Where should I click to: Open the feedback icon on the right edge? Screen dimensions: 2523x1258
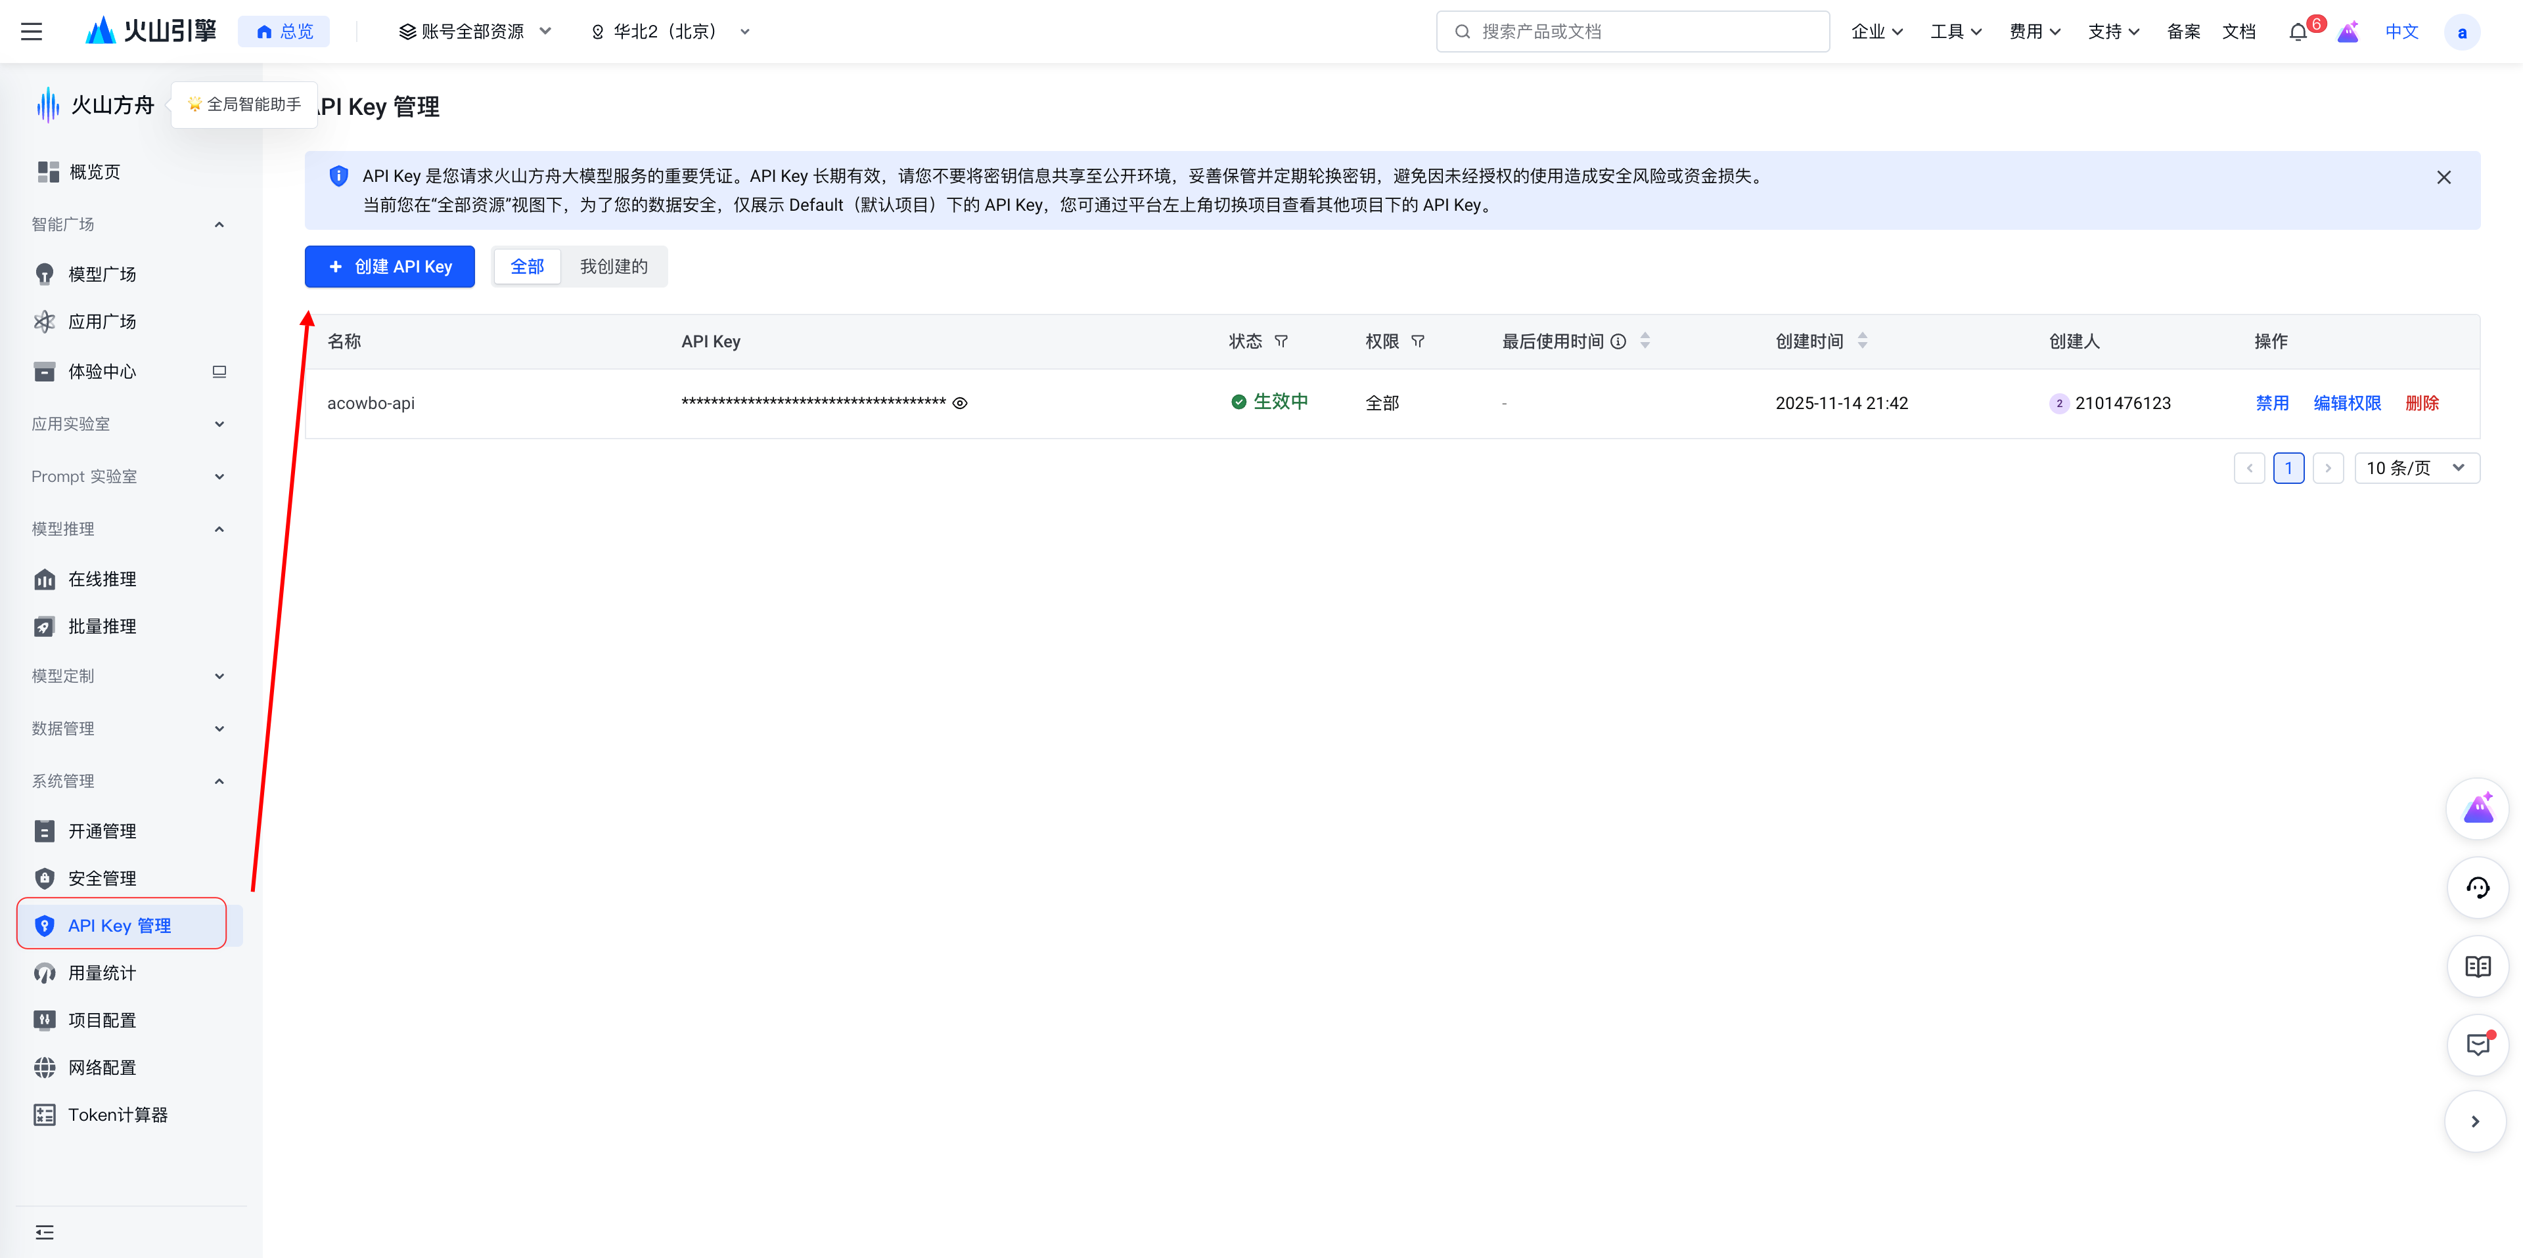coord(2478,1045)
